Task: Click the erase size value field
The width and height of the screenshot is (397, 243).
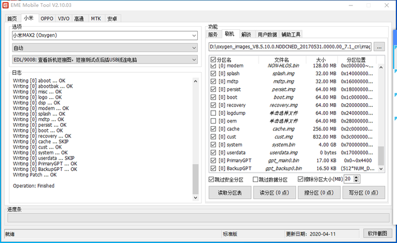Action: tap(349, 179)
